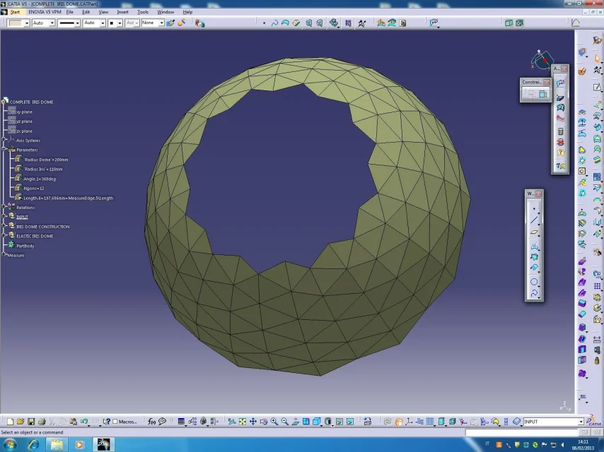The width and height of the screenshot is (604, 452).
Task: Open Windows Explorer folder from taskbar
Action: coord(57,445)
